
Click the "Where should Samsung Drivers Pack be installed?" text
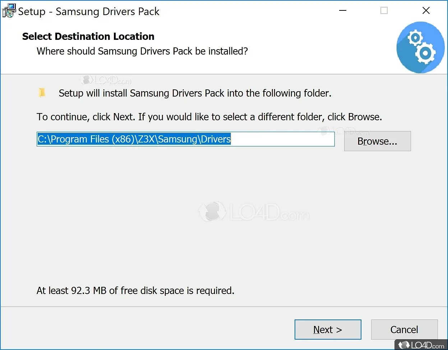coord(142,51)
